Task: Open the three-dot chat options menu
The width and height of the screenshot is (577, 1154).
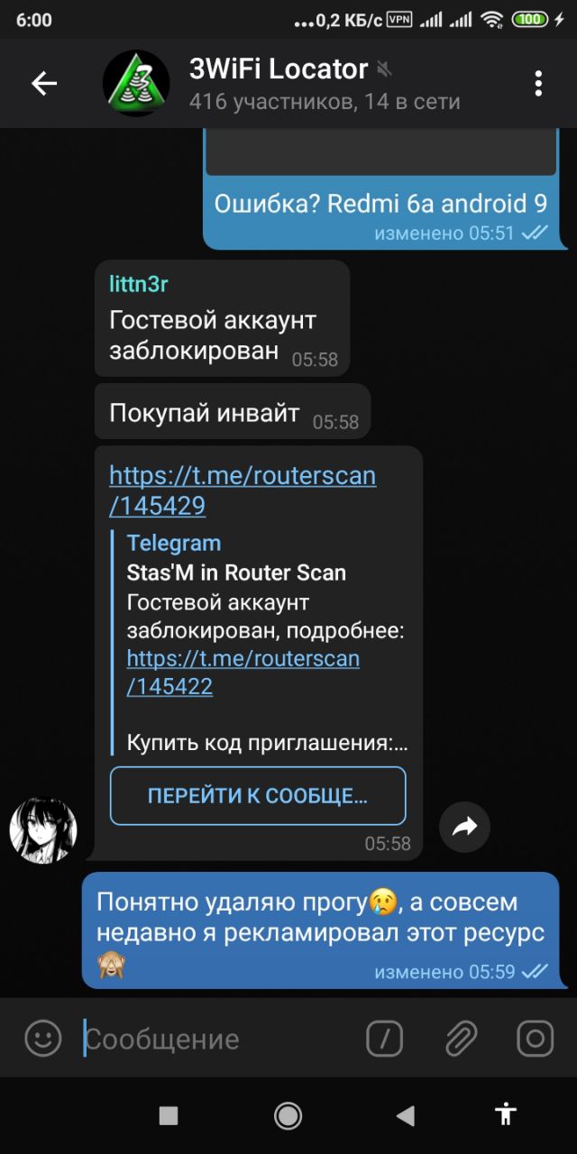Action: click(538, 84)
